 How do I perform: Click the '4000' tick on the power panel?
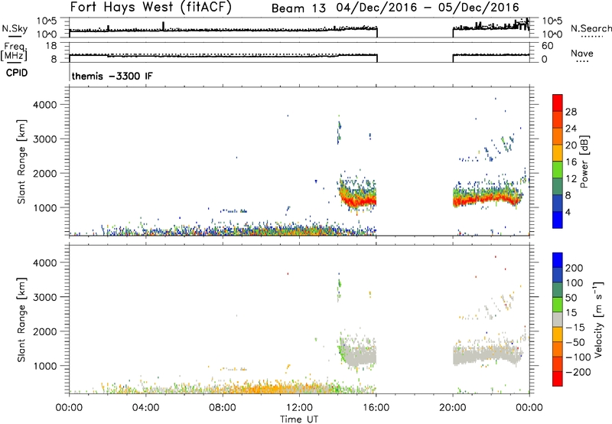(45, 105)
